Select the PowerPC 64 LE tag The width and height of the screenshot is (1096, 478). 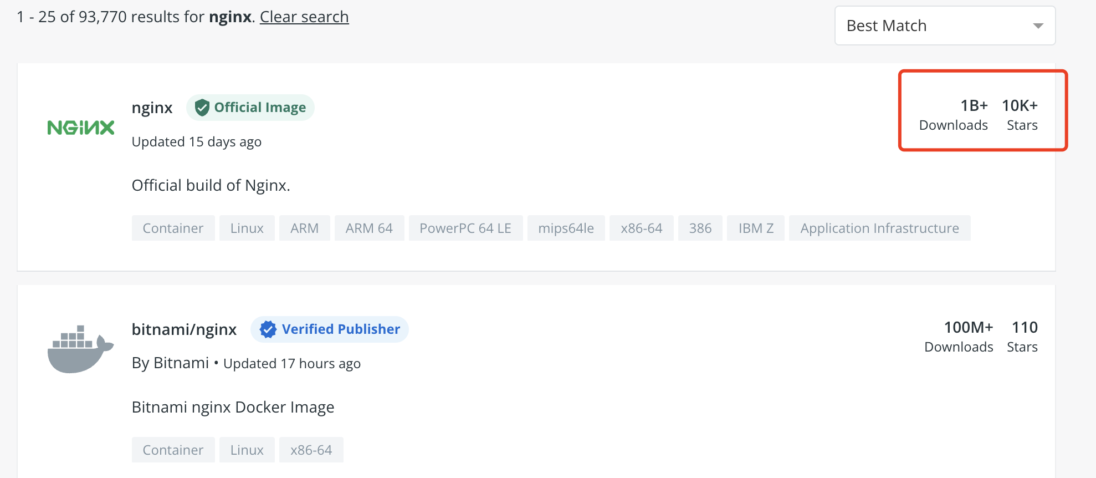(x=465, y=228)
